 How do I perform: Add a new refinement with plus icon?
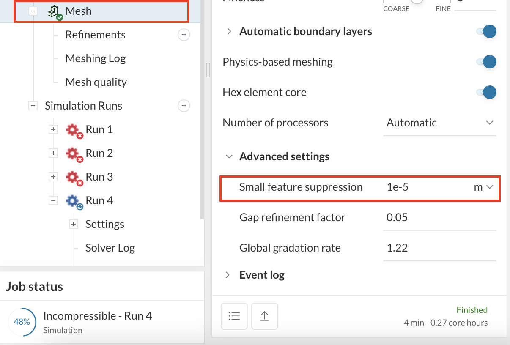(x=184, y=35)
